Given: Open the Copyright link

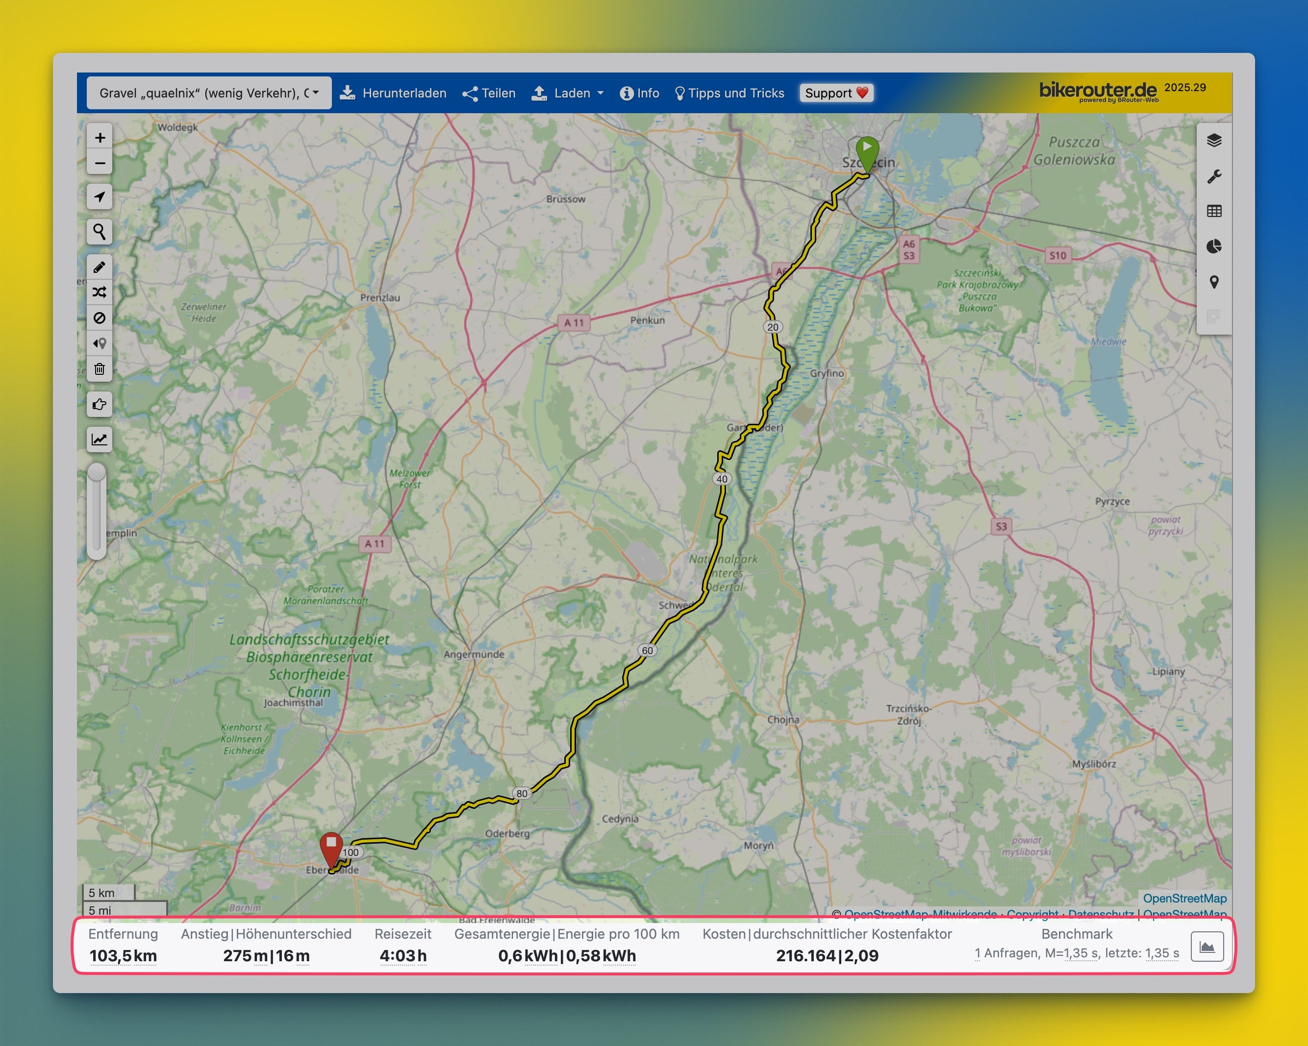Looking at the screenshot, I should tap(1032, 914).
